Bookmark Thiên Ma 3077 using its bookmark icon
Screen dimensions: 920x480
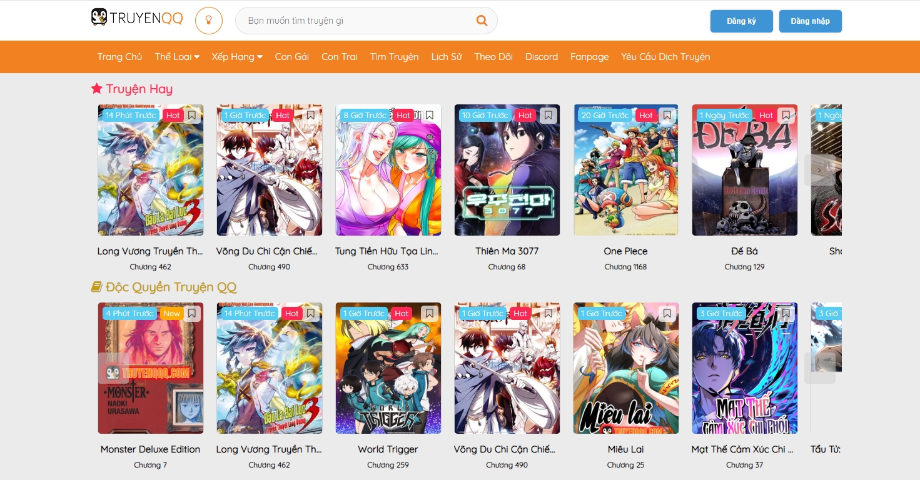[548, 116]
